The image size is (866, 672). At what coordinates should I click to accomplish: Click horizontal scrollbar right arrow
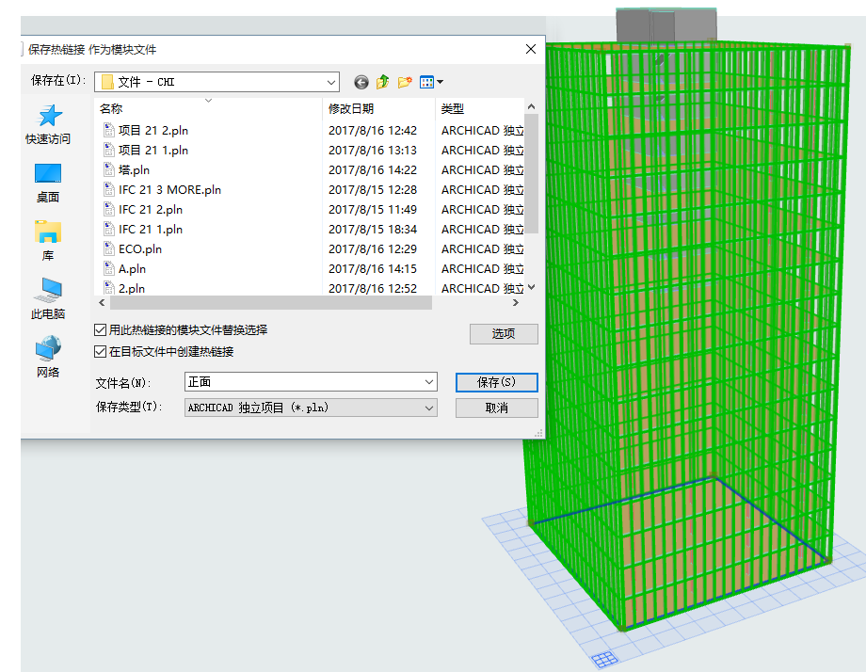(x=515, y=303)
